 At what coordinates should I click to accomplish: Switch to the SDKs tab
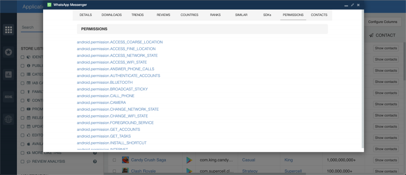pyautogui.click(x=267, y=15)
